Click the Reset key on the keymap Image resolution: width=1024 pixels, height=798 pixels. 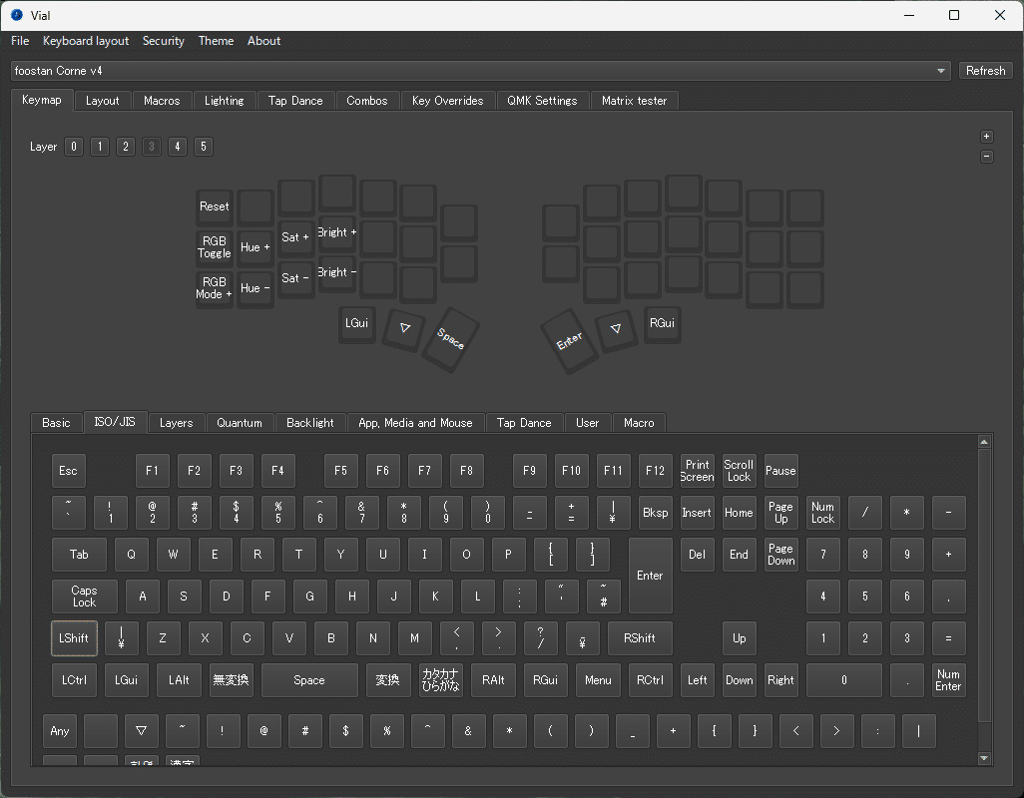click(214, 206)
